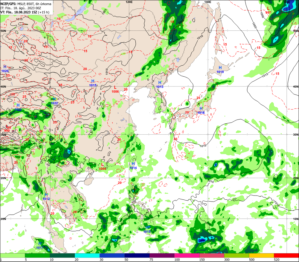The image size is (299, 262).
Task: Click the H 1013 high over Korea
Action: coord(160,85)
